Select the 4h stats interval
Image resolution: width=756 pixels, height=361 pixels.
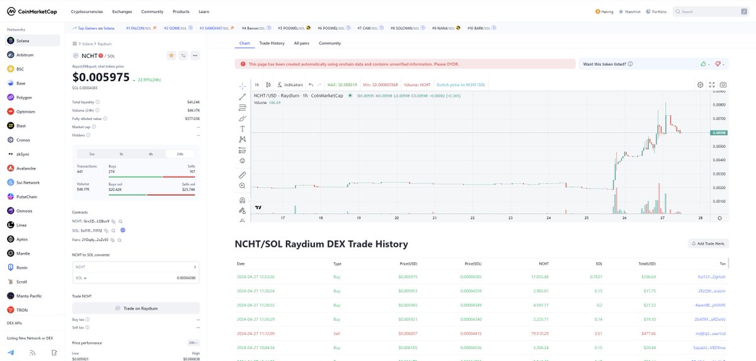click(151, 153)
